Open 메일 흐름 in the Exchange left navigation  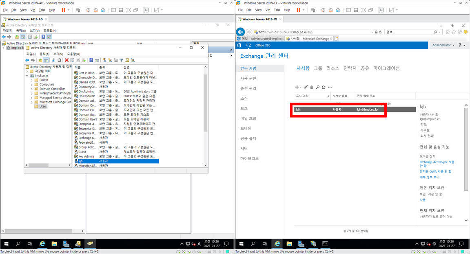pos(248,118)
